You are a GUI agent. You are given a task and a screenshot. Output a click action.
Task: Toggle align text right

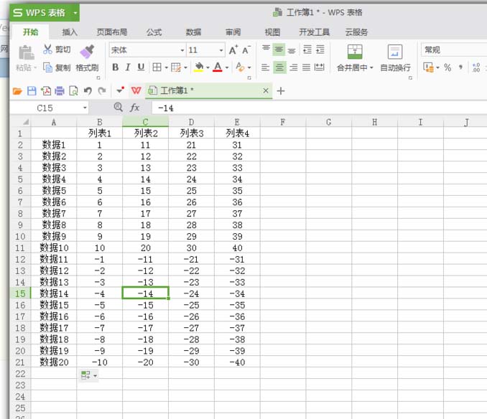pyautogui.click(x=293, y=67)
